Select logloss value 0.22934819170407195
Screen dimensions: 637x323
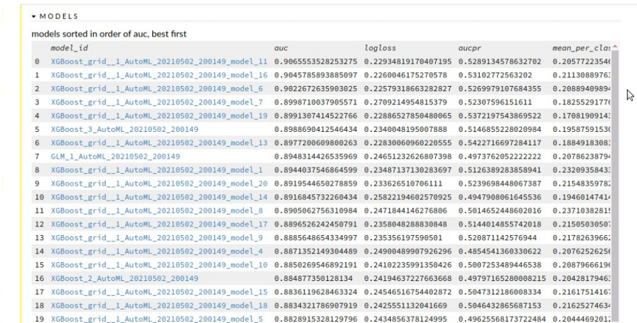408,62
